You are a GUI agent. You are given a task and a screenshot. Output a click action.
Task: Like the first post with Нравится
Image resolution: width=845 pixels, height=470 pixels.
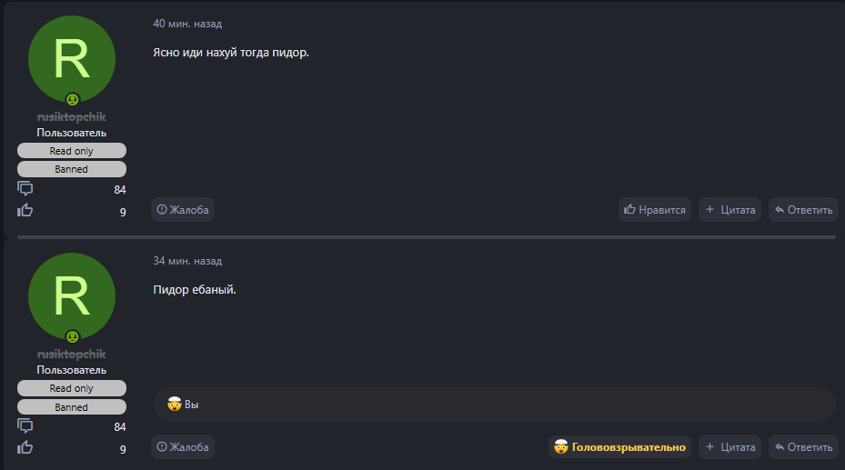click(654, 210)
